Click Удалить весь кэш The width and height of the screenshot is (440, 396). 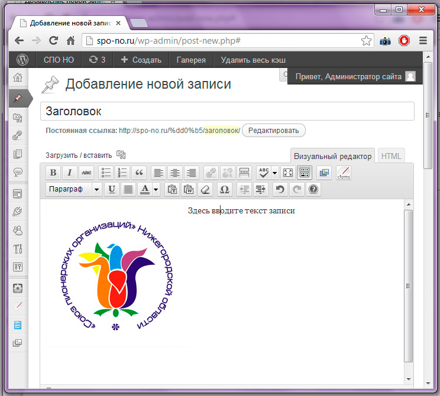tap(253, 60)
